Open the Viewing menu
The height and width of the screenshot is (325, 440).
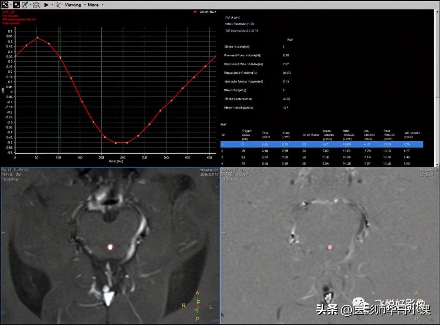click(x=73, y=5)
